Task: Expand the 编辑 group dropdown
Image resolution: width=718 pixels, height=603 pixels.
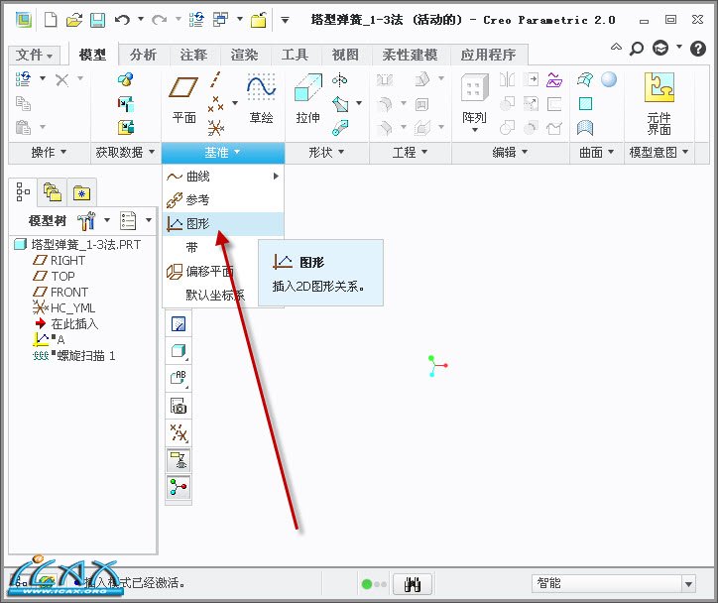Action: pos(510,153)
